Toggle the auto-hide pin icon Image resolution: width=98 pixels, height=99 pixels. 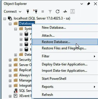[88, 4]
